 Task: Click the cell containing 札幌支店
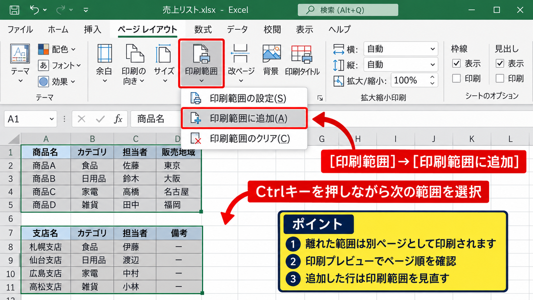pos(46,247)
